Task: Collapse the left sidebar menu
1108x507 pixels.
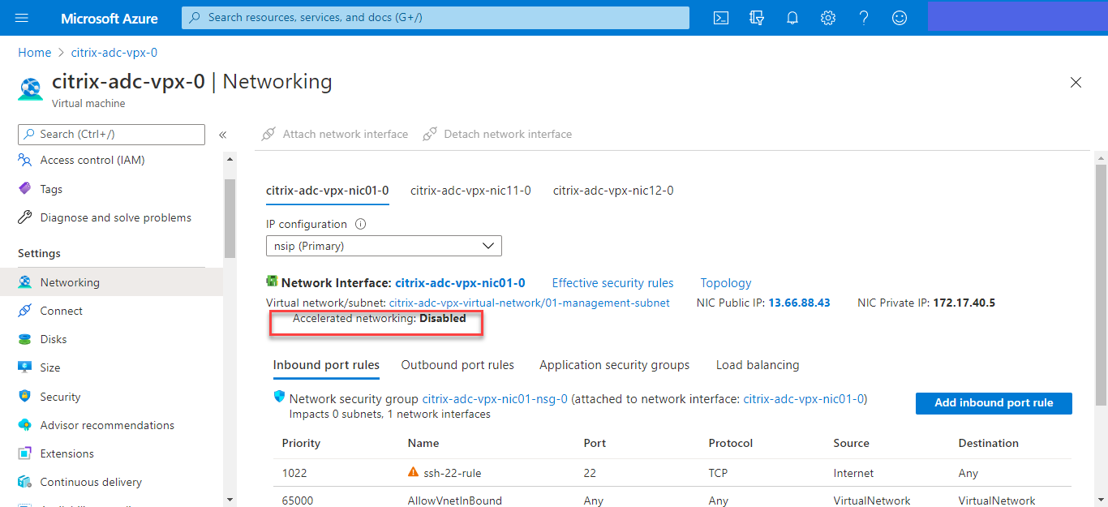Action: [x=222, y=135]
